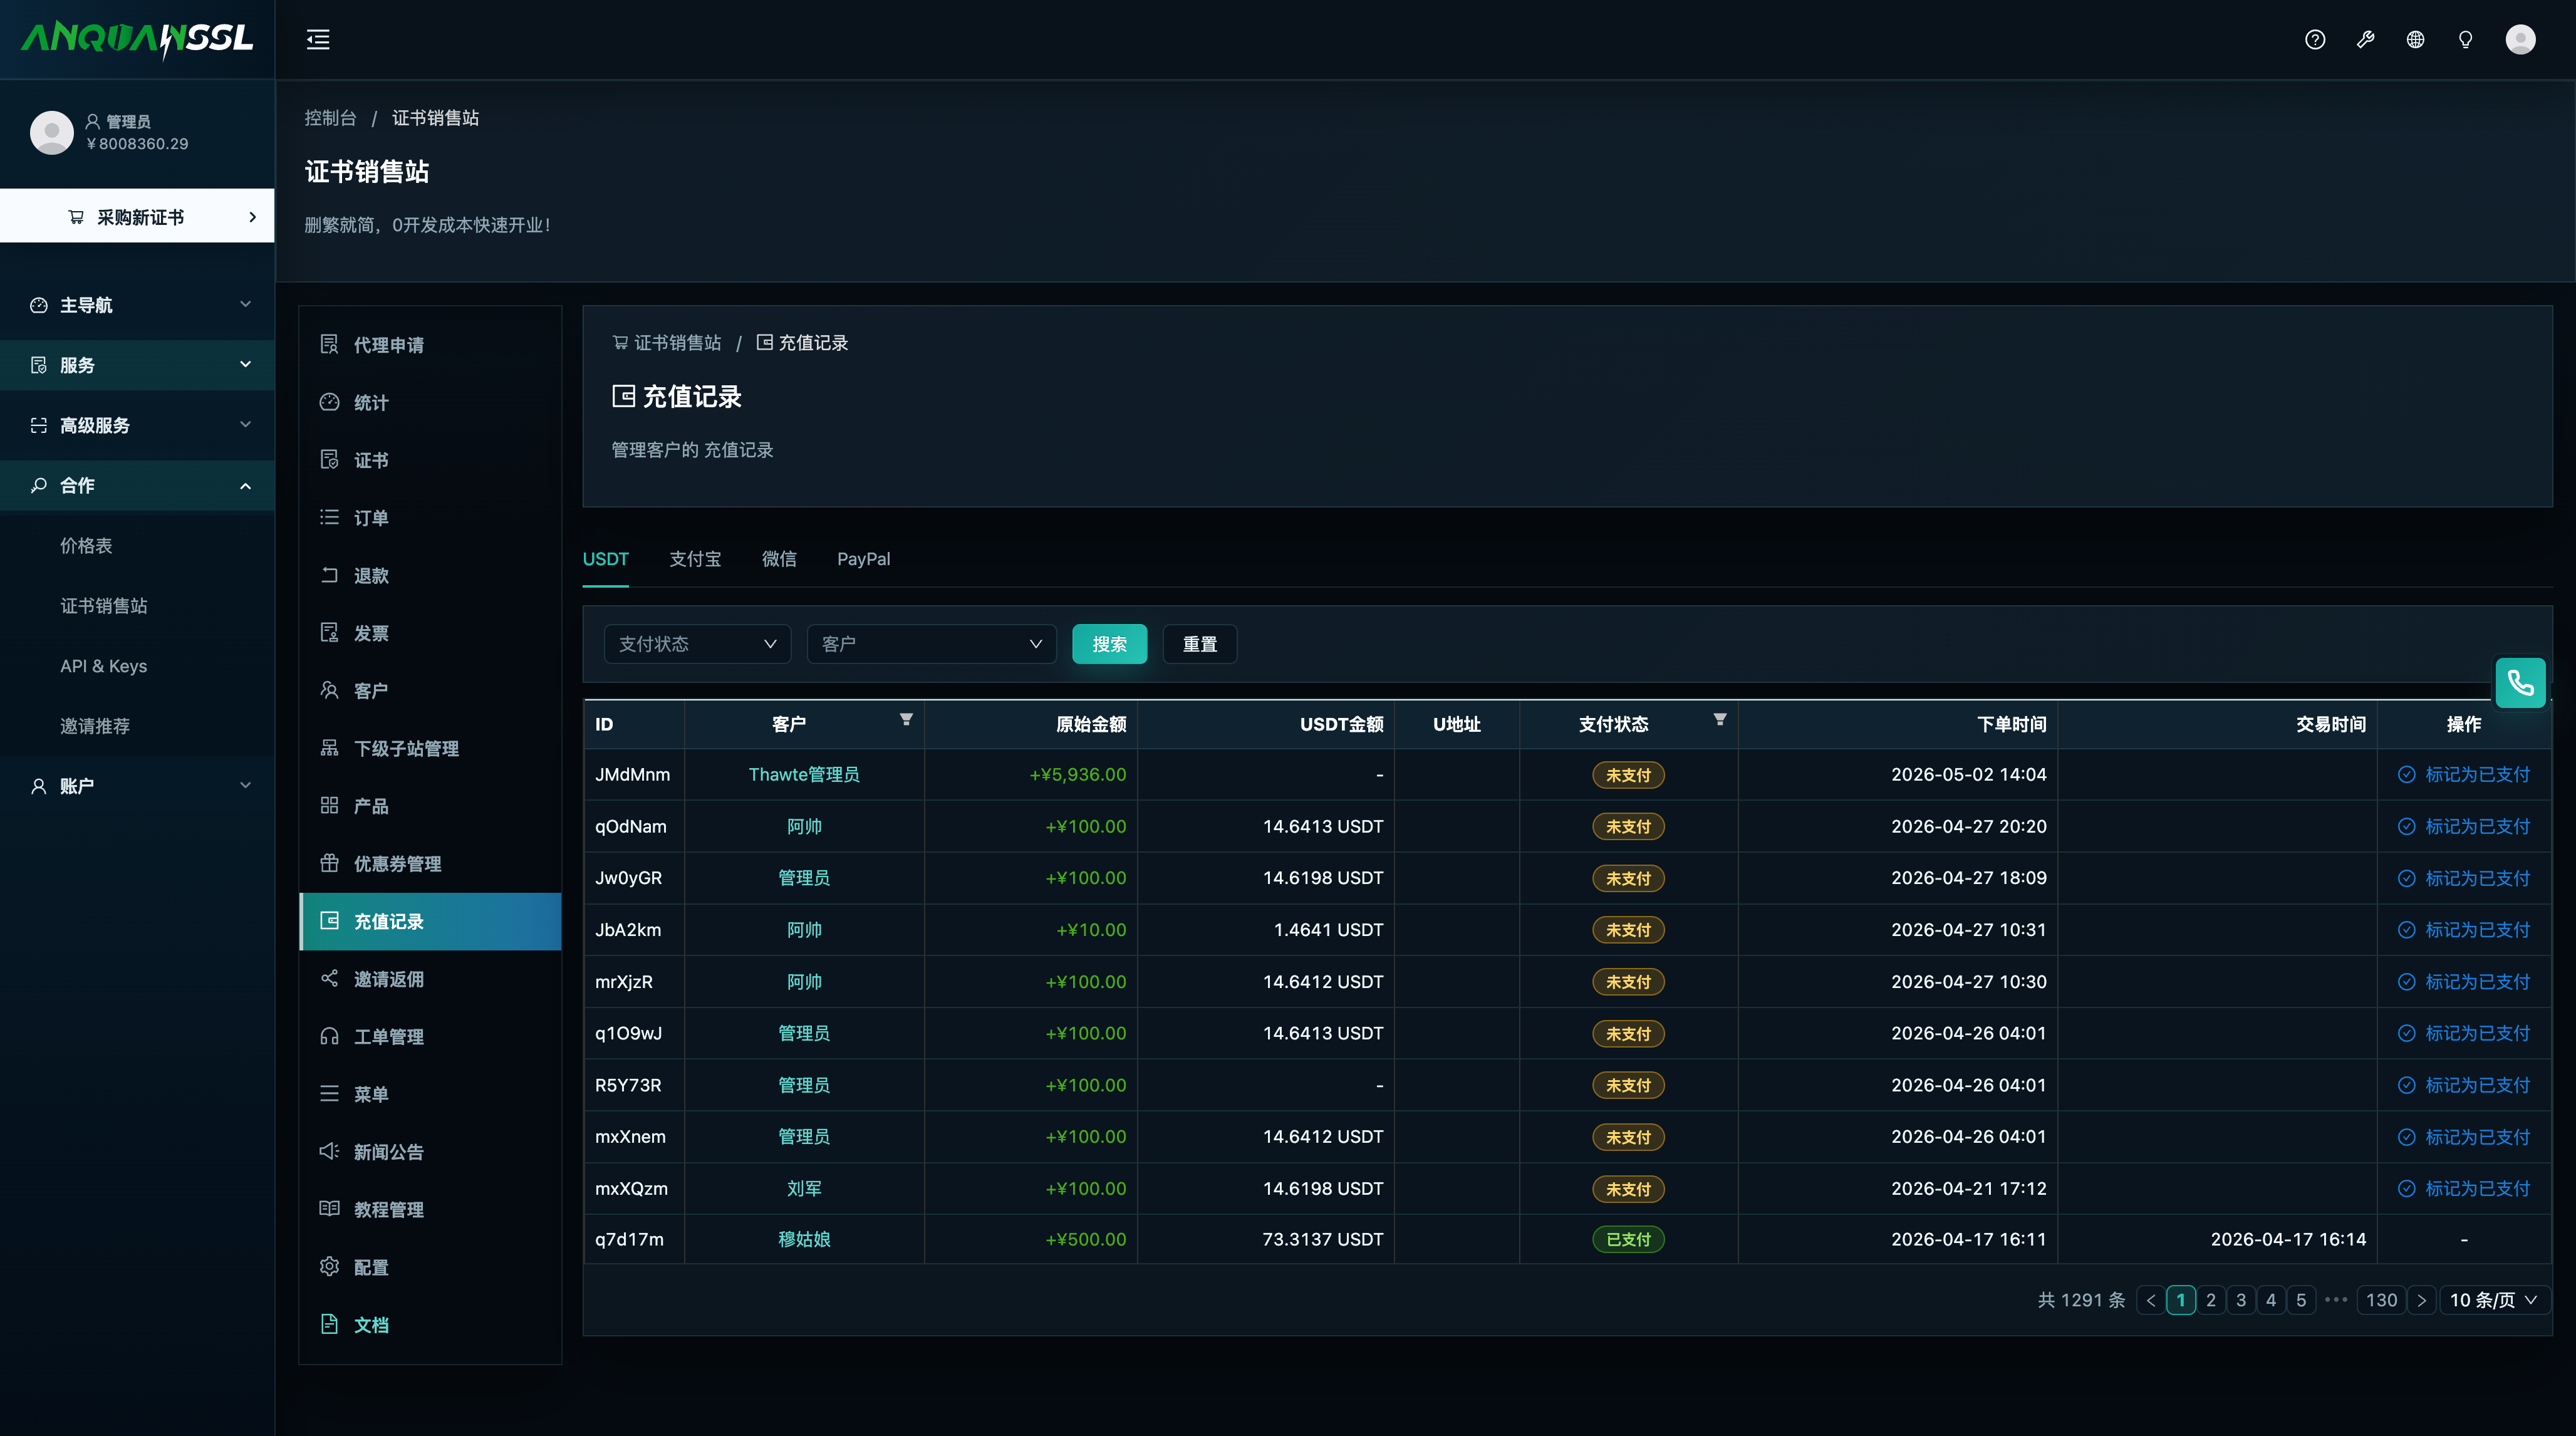This screenshot has height=1436, width=2576.
Task: Mark order JMdMnm as paid
Action: coord(2464,774)
